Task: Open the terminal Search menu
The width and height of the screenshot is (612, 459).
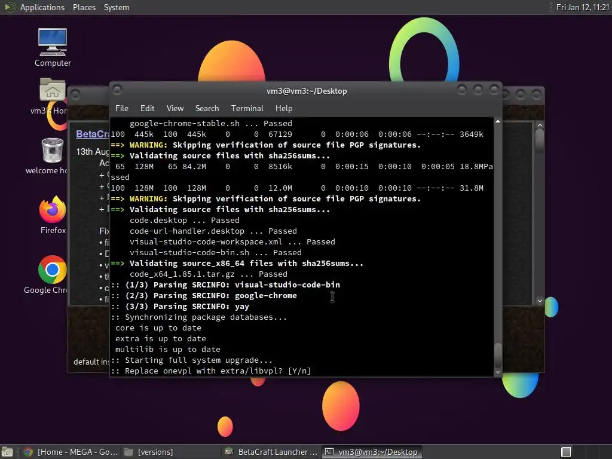Action: click(207, 109)
